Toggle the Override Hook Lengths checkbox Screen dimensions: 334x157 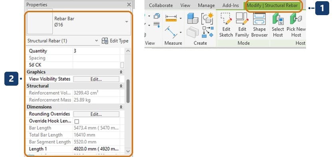[x=77, y=121]
